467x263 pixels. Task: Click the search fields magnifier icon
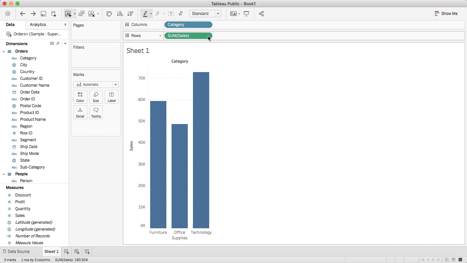[58, 44]
